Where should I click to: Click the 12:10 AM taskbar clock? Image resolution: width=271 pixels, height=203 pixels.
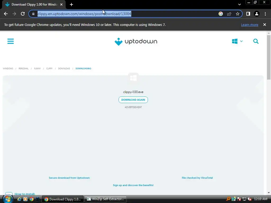point(261,199)
